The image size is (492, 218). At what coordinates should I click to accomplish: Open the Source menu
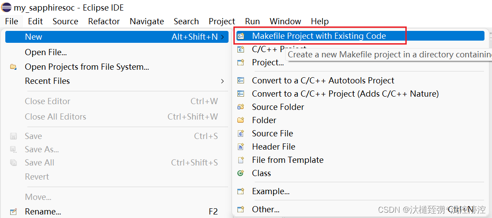pos(65,21)
